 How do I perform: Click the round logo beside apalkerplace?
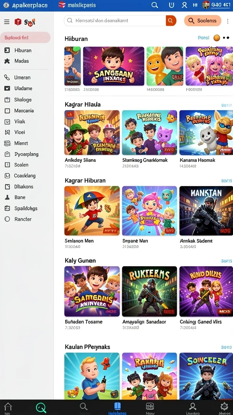(x=6, y=5)
